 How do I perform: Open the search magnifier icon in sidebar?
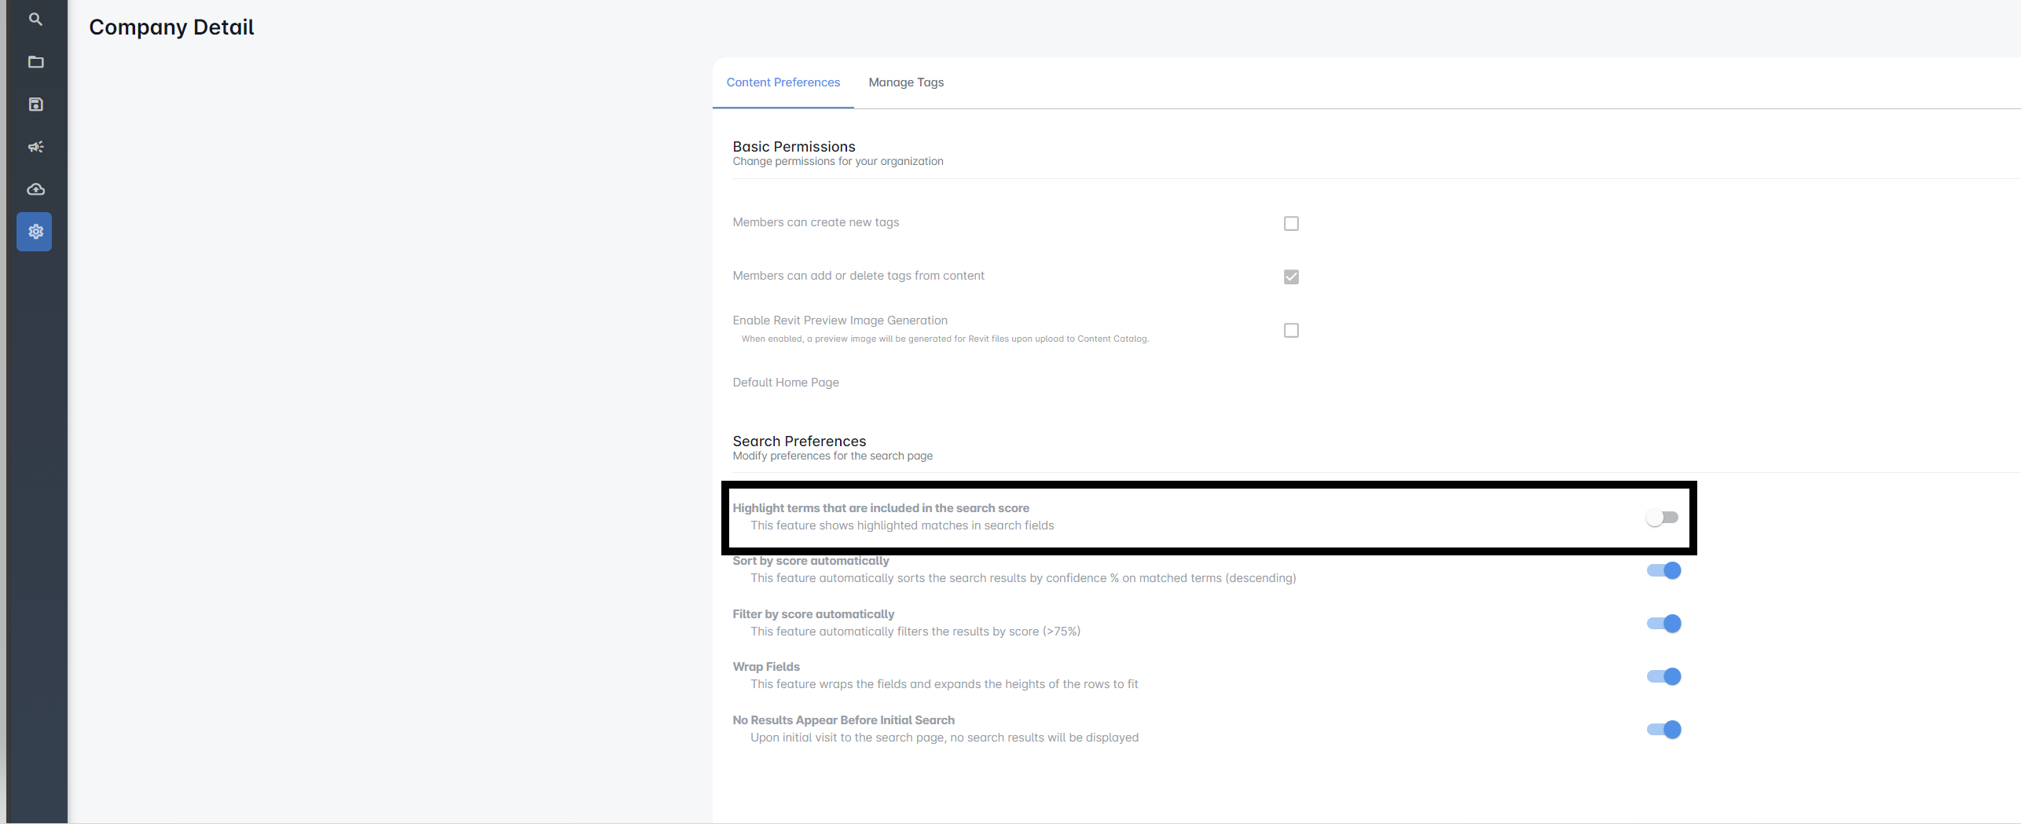(x=35, y=19)
